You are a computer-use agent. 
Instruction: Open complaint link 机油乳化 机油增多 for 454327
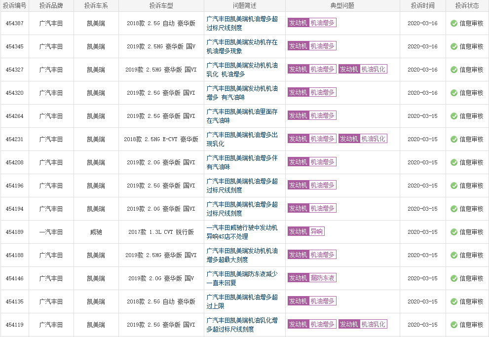tap(242, 70)
